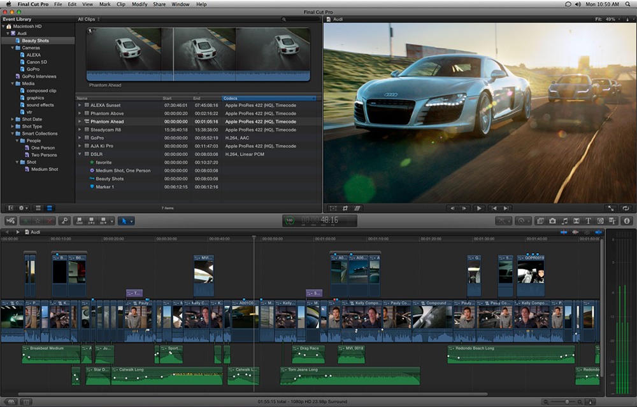Open the Music and Sound browser
Screen dimensions: 637x407
click(564, 221)
